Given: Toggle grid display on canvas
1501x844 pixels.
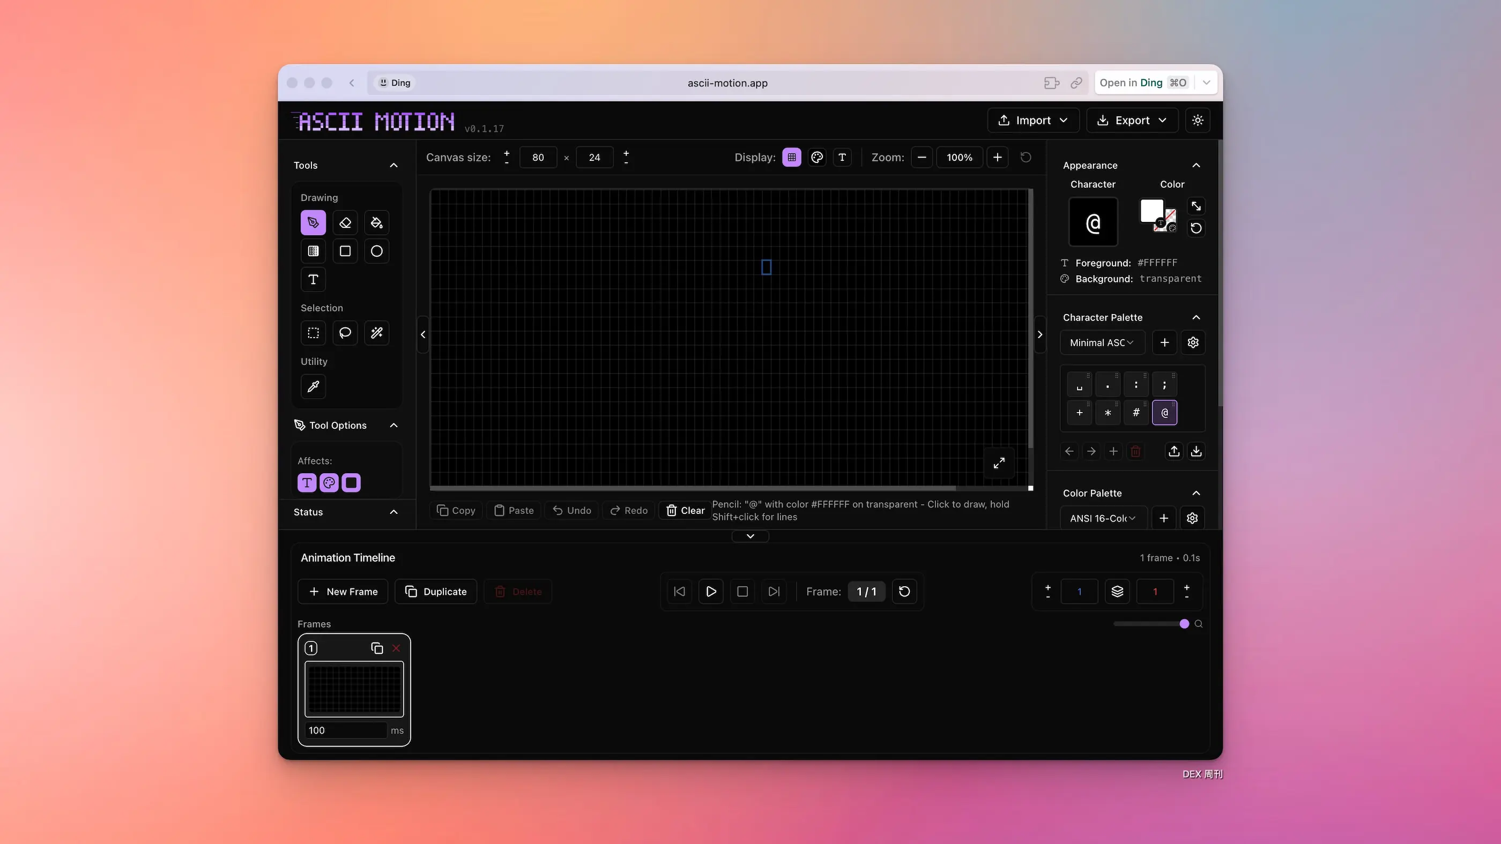Looking at the screenshot, I should [791, 157].
